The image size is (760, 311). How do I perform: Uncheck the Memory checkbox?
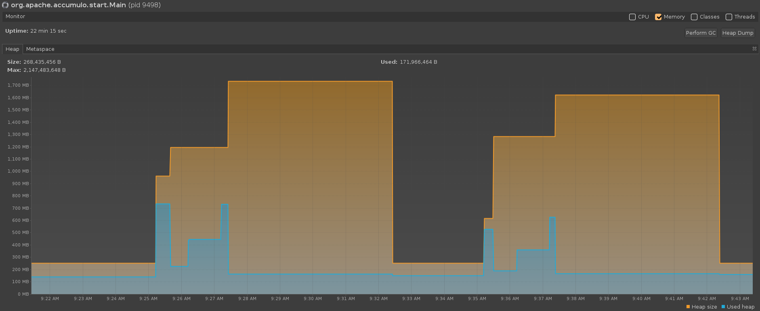[658, 17]
